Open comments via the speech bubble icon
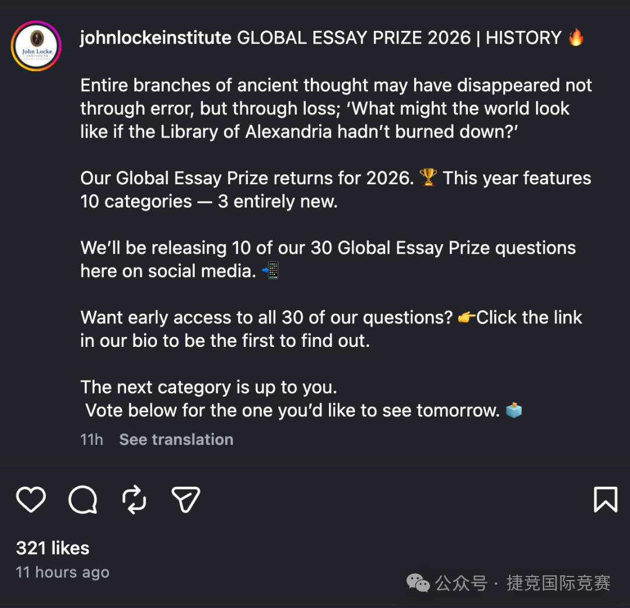The image size is (630, 608). tap(82, 500)
